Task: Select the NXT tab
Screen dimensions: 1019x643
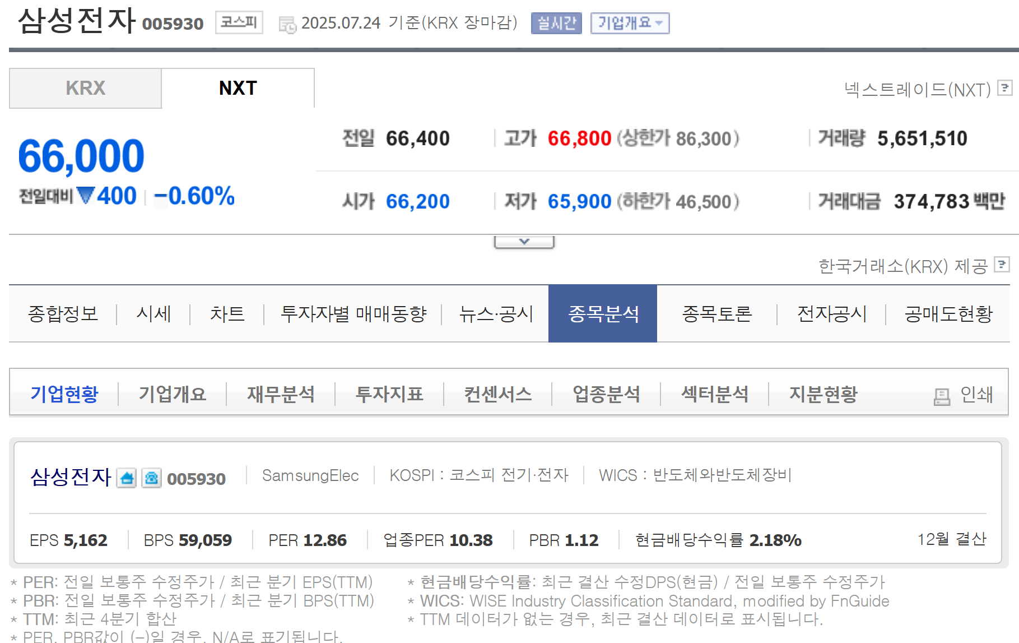Action: click(x=238, y=88)
